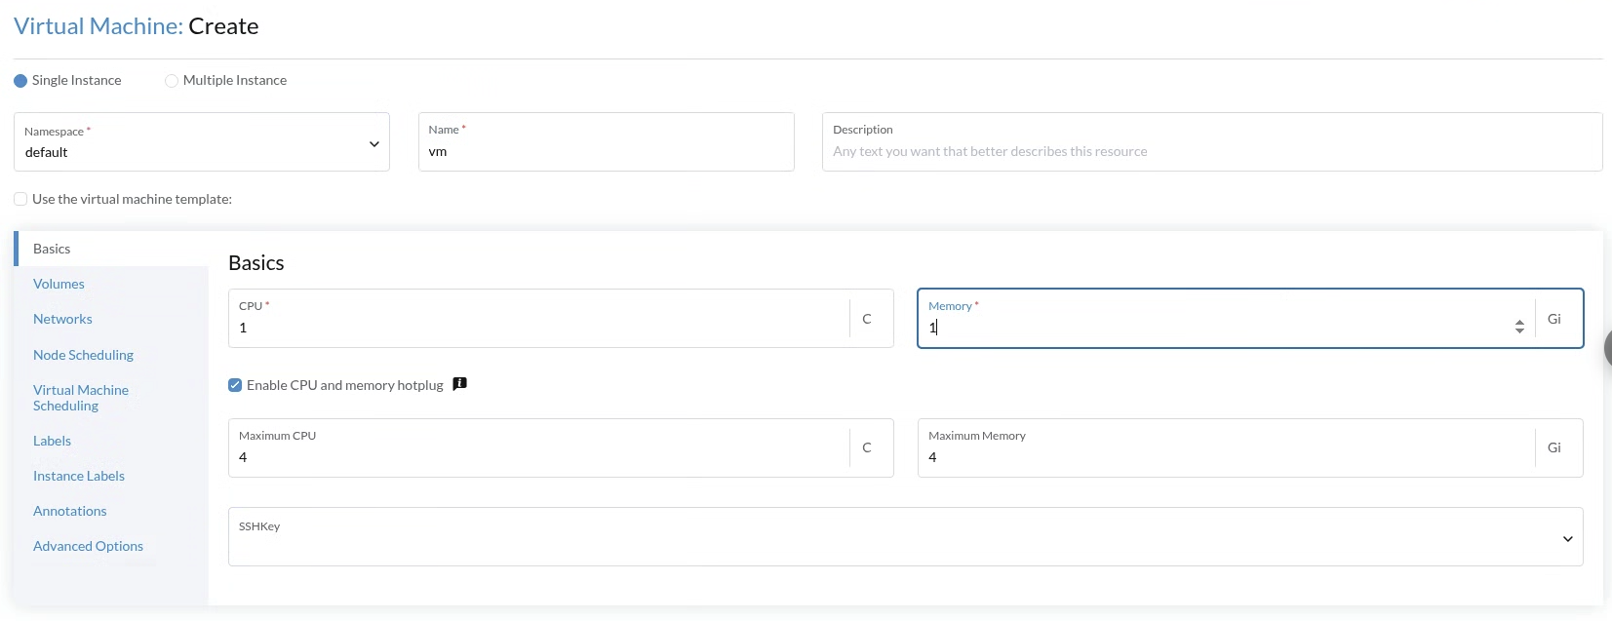Uncheck Enable CPU and memory hotplug
Viewport: 1612px width, 621px height.
pos(235,385)
